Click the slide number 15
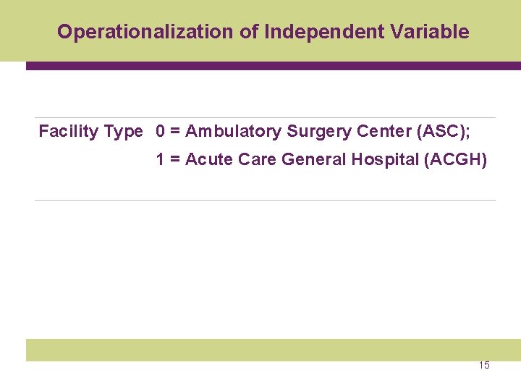This screenshot has height=391, width=521. [x=484, y=365]
